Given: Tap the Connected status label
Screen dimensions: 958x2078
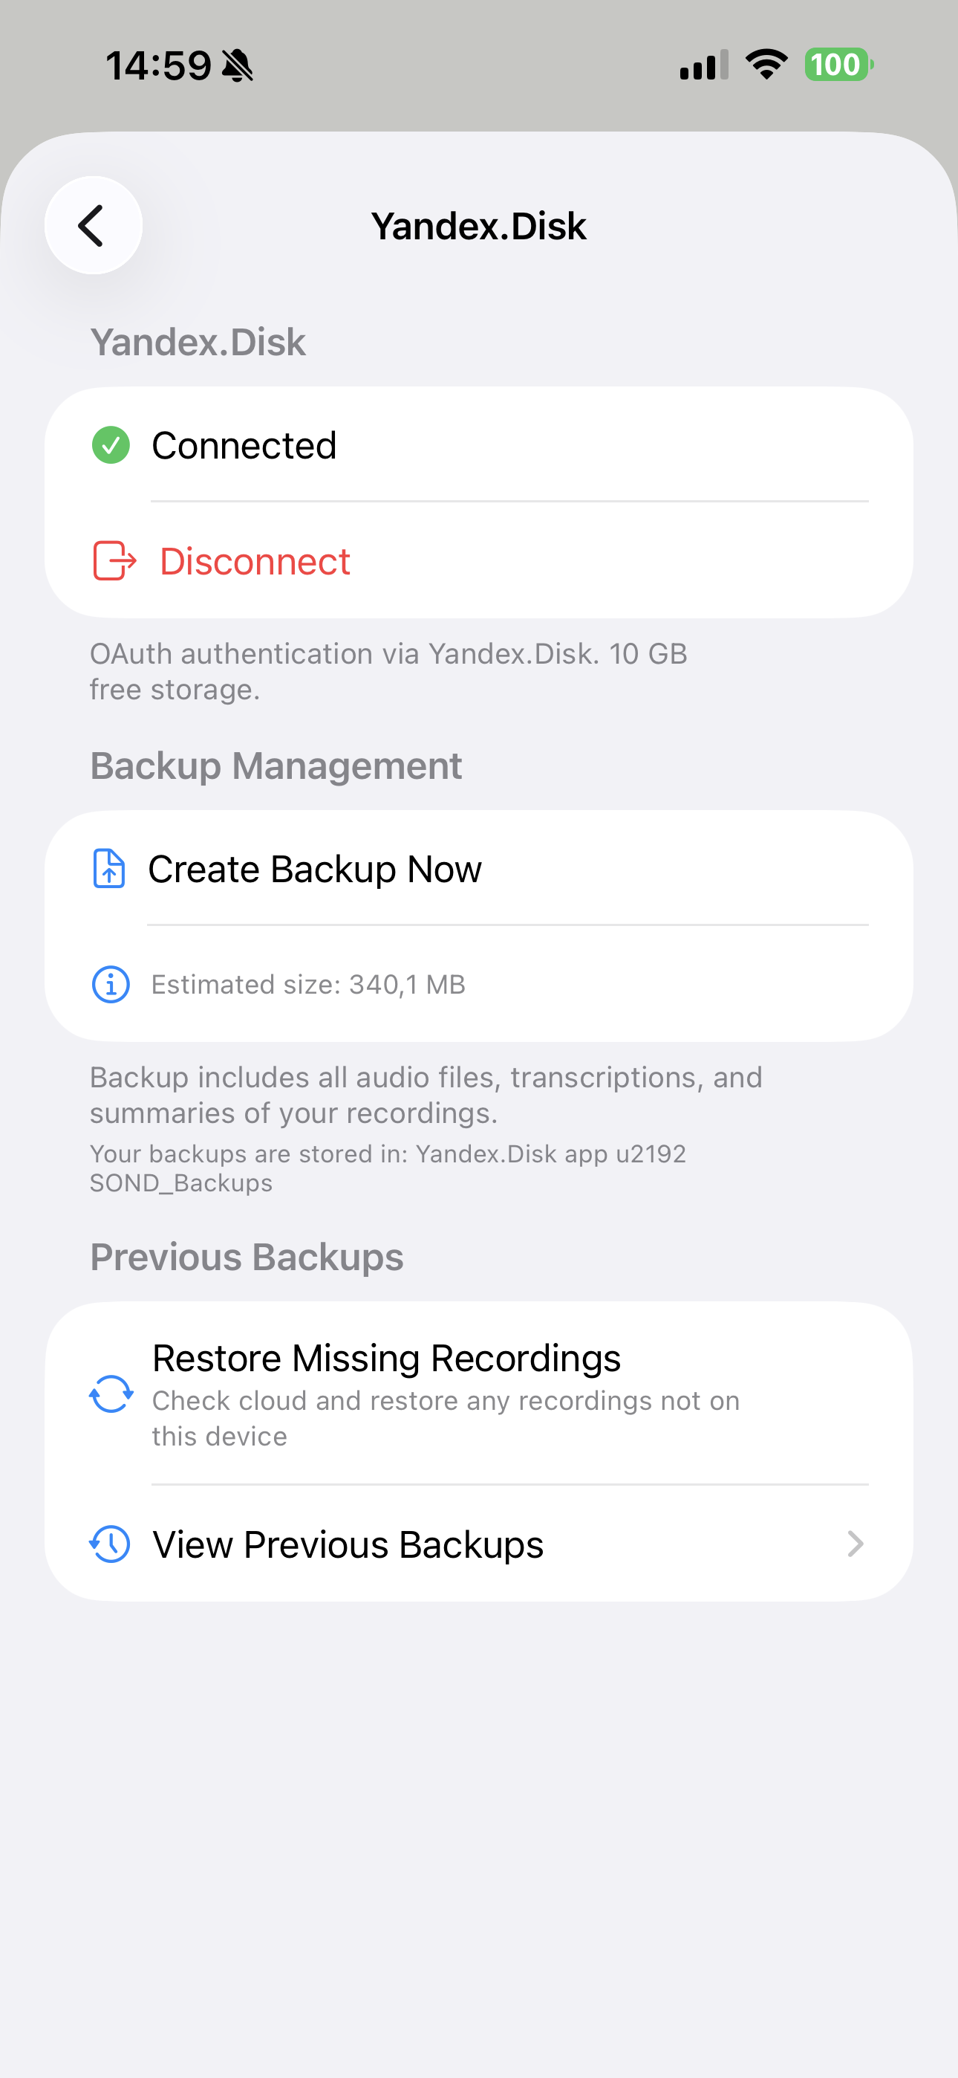Looking at the screenshot, I should point(244,446).
